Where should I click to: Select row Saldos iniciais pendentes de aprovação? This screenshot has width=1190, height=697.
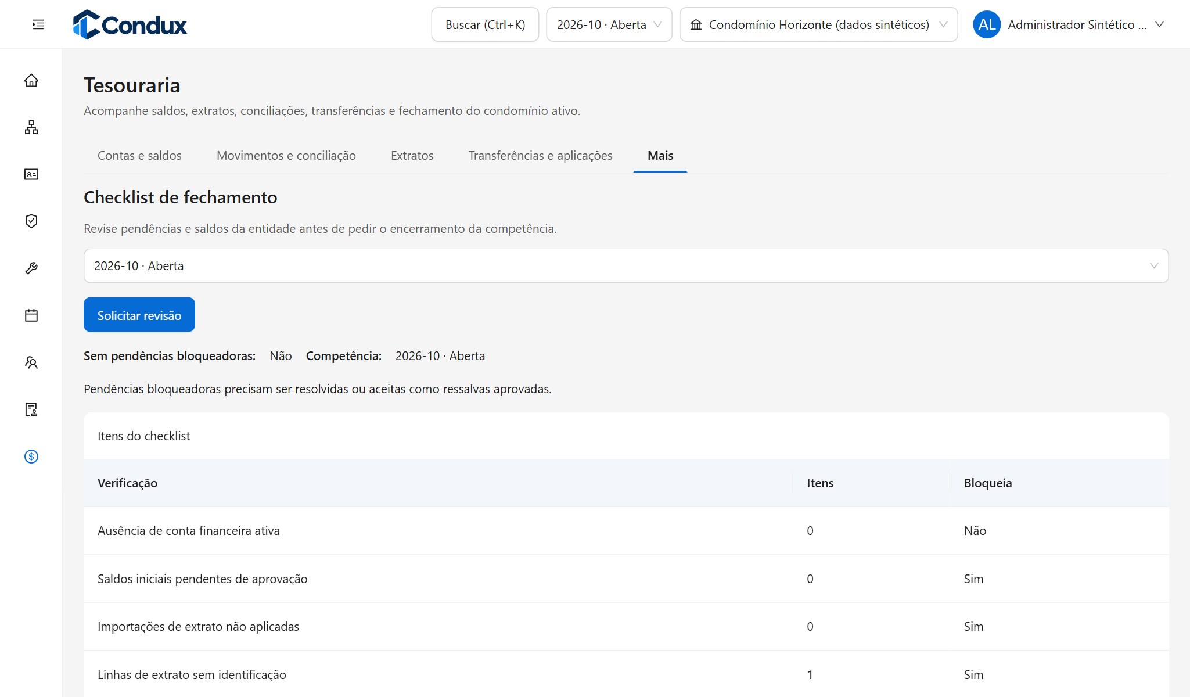(x=625, y=579)
